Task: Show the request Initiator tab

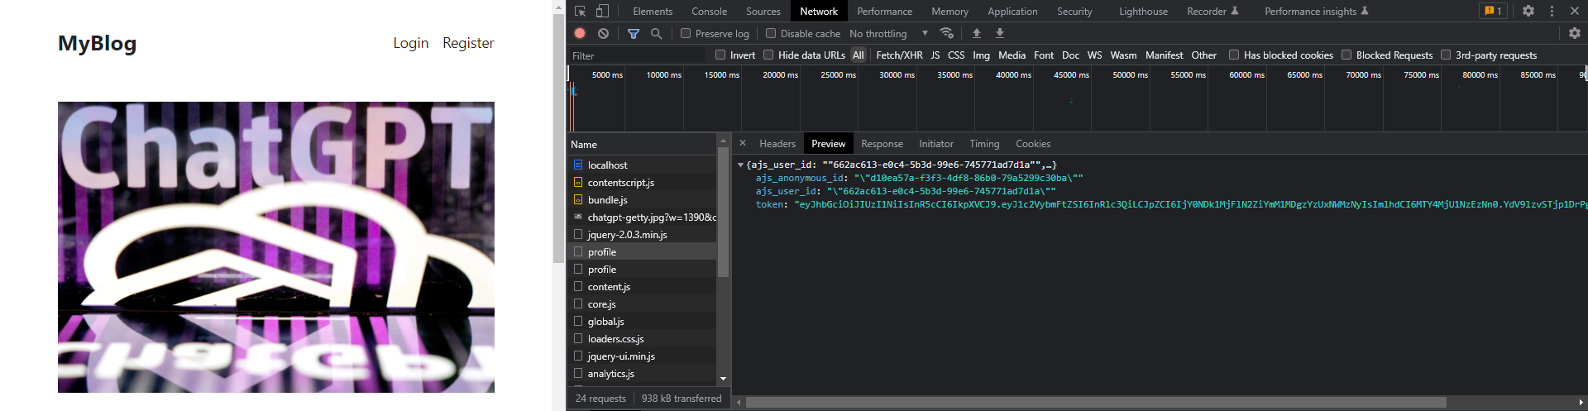Action: click(936, 144)
